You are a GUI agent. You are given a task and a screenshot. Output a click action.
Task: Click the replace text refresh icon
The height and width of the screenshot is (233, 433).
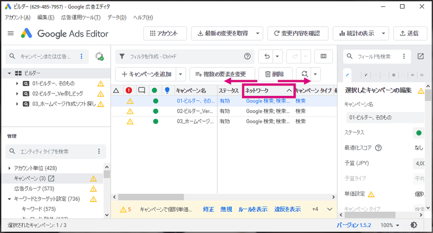coord(304,74)
